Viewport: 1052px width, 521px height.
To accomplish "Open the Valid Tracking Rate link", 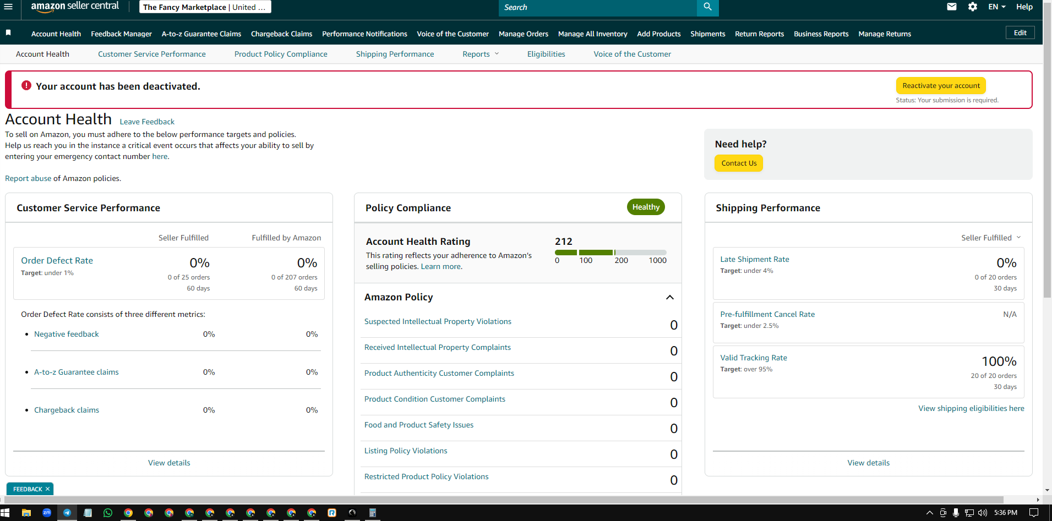I will pyautogui.click(x=754, y=358).
